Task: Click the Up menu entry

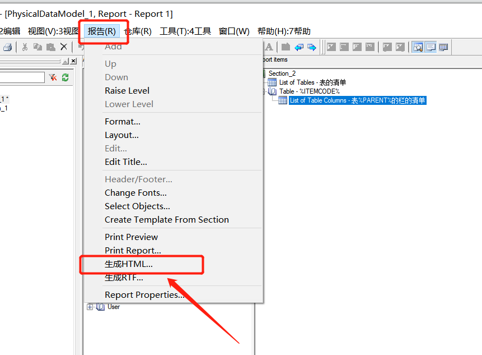Action: coord(174,64)
